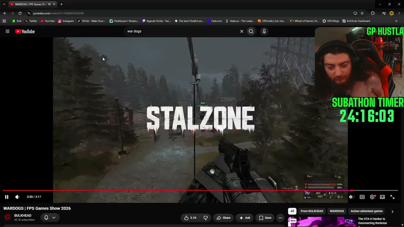Clear the search text with the X

tap(242, 31)
